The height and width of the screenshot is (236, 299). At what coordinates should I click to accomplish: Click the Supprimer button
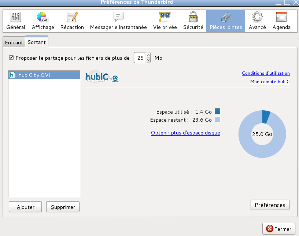click(x=63, y=207)
